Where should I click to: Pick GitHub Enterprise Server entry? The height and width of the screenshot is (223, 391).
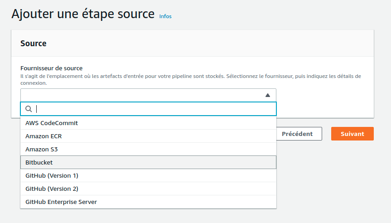[61, 202]
